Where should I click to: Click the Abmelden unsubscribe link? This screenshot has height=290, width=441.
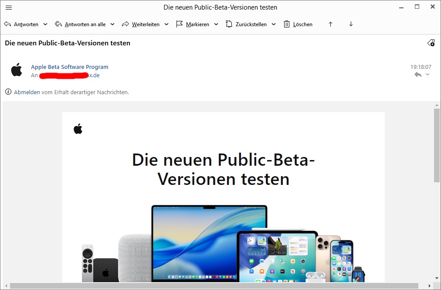pos(27,92)
